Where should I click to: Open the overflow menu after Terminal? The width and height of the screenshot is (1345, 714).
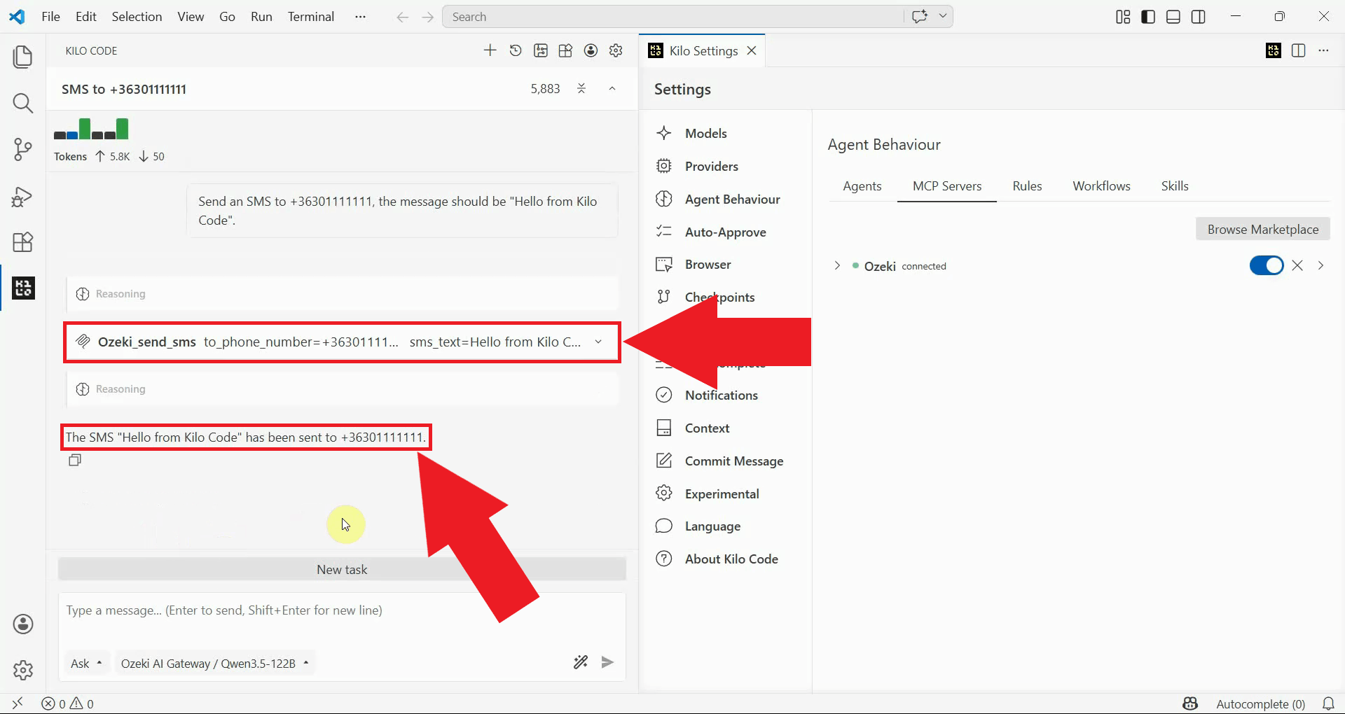coord(360,16)
